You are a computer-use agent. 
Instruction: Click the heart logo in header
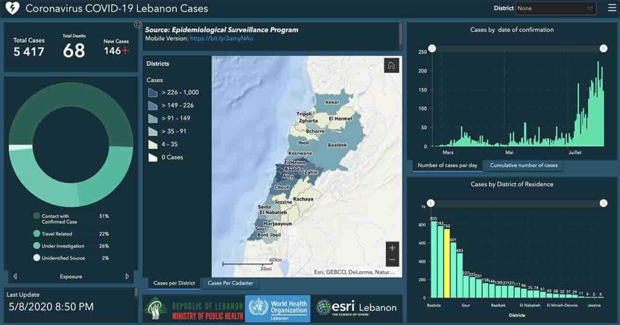point(13,9)
